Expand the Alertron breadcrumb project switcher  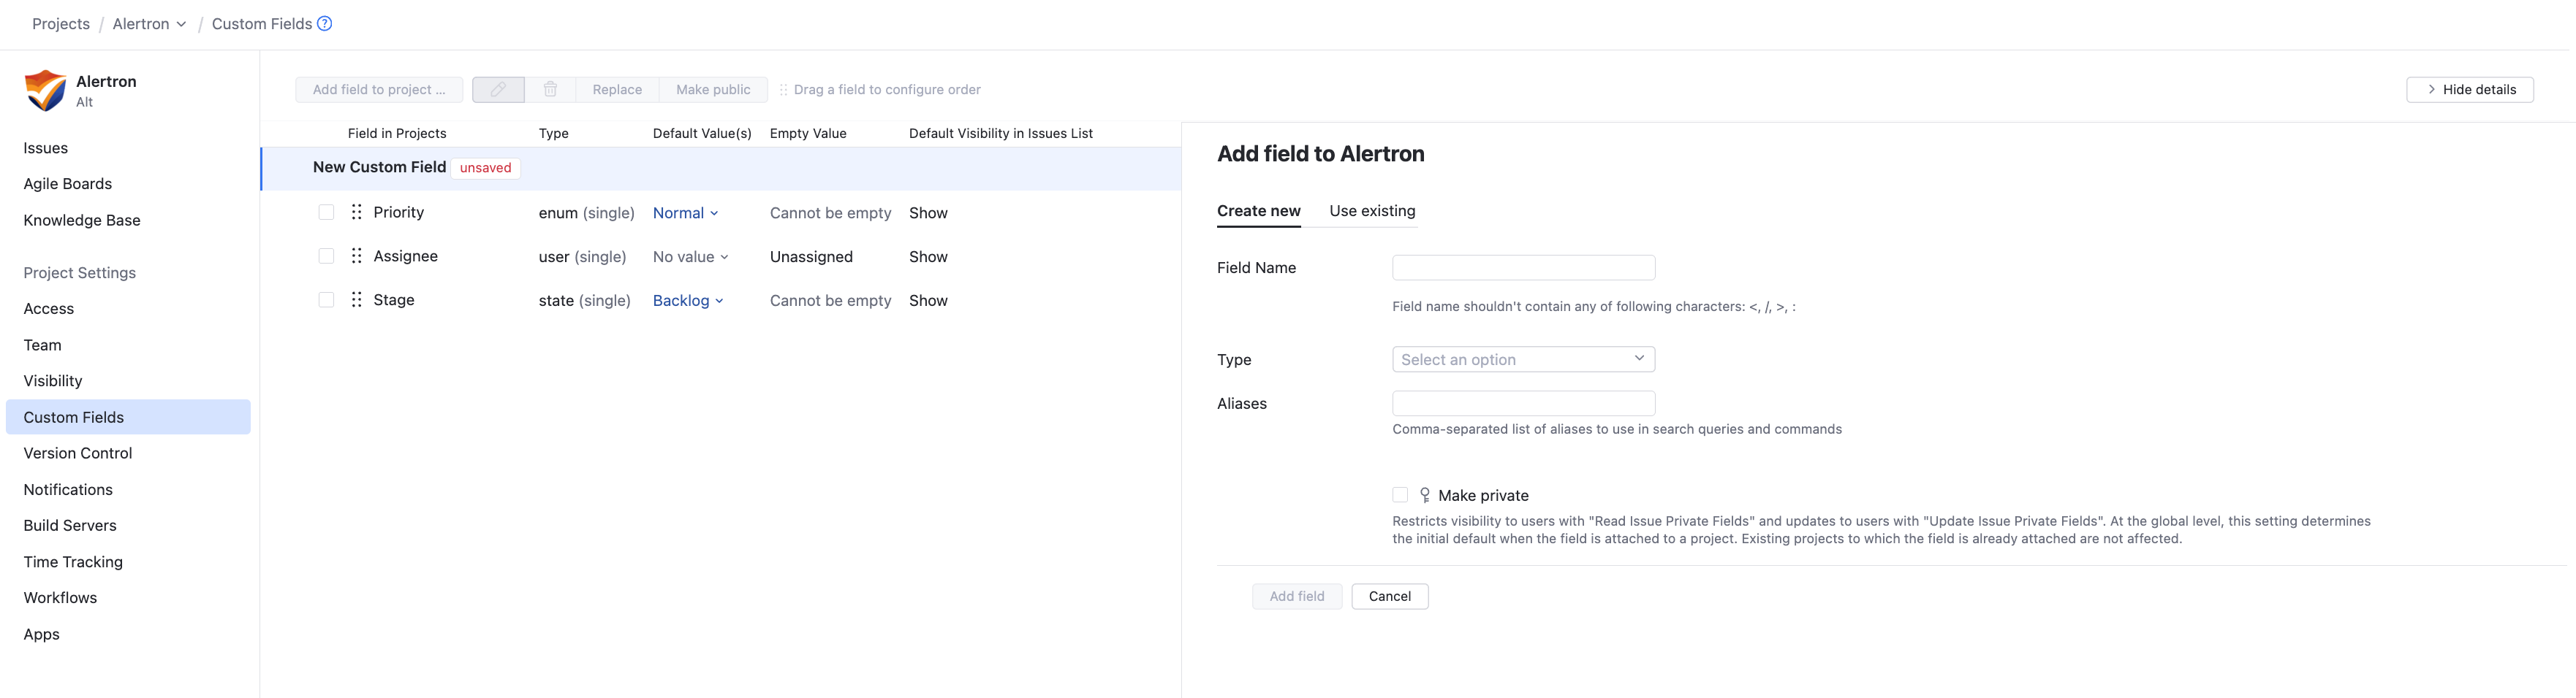pos(149,24)
